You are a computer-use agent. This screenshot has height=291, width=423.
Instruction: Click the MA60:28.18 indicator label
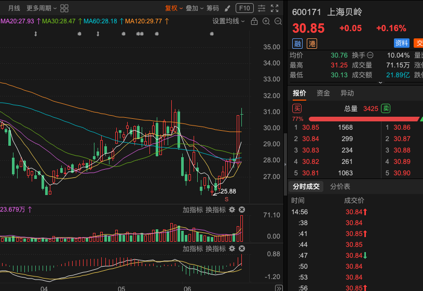[100, 21]
